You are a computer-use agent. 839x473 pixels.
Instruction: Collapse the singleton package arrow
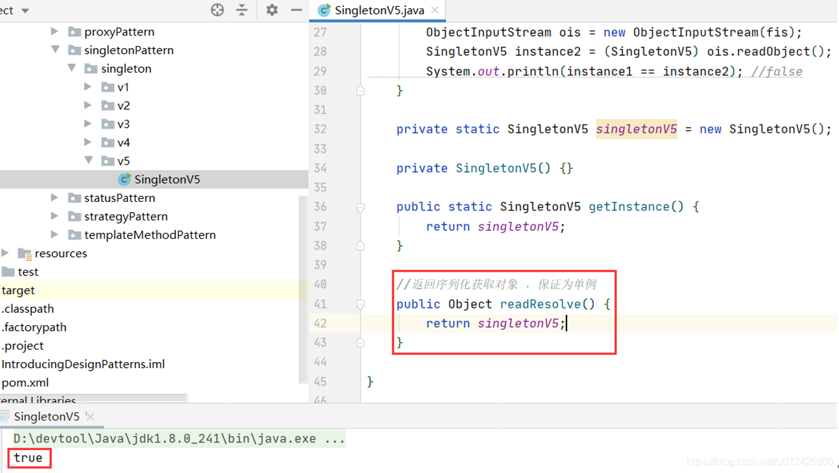pos(72,68)
